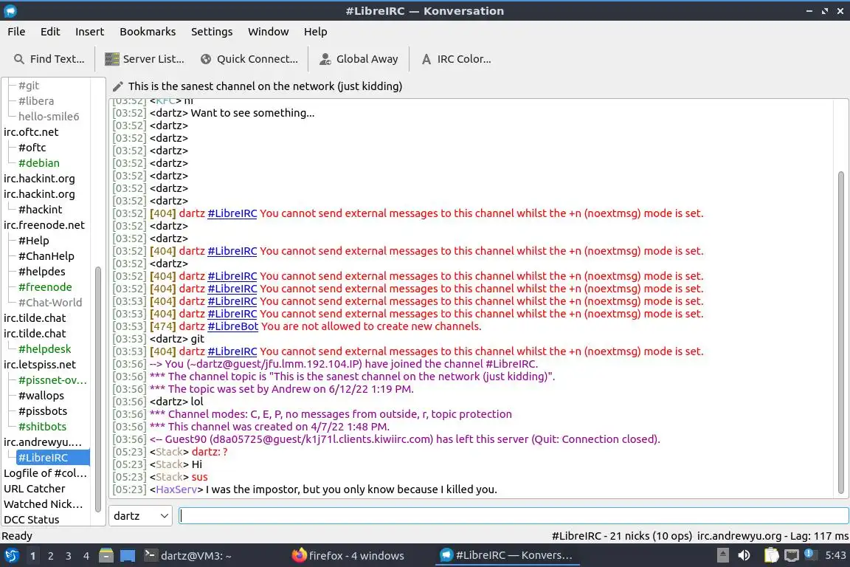This screenshot has height=567, width=850.
Task: Follow the #LibreBot channel link
Action: tap(233, 326)
